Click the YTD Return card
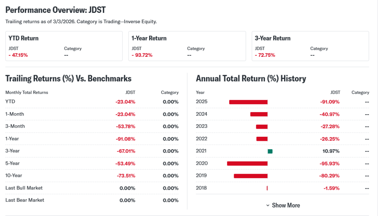 coord(64,46)
